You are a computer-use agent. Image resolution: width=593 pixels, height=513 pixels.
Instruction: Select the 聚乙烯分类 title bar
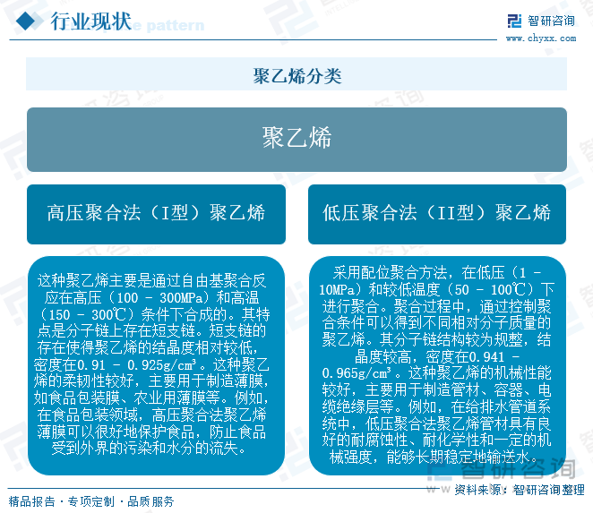pos(296,74)
